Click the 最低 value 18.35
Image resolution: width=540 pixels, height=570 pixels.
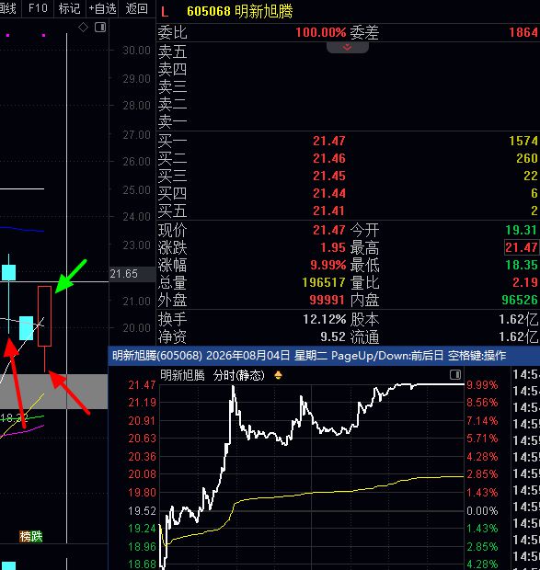pos(521,265)
